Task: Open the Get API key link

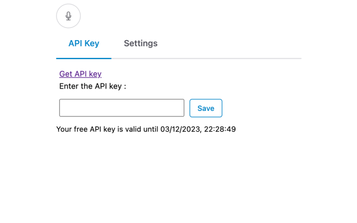Action: [x=80, y=74]
